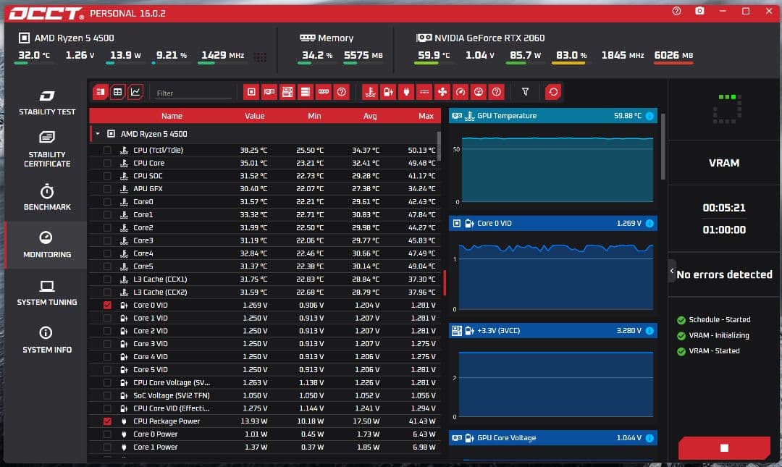
Task: Toggle the CPU hardware filter icon
Action: point(251,92)
